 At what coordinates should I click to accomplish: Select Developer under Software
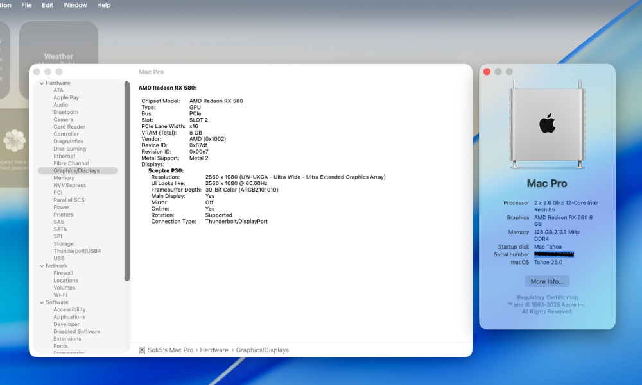pyautogui.click(x=66, y=324)
